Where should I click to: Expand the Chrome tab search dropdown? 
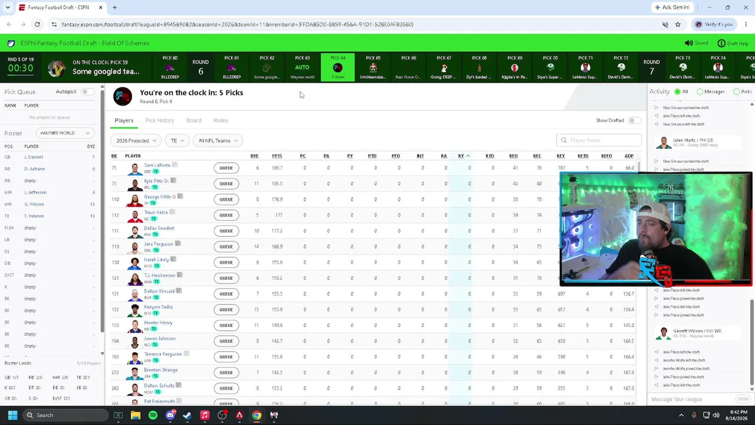(8, 8)
